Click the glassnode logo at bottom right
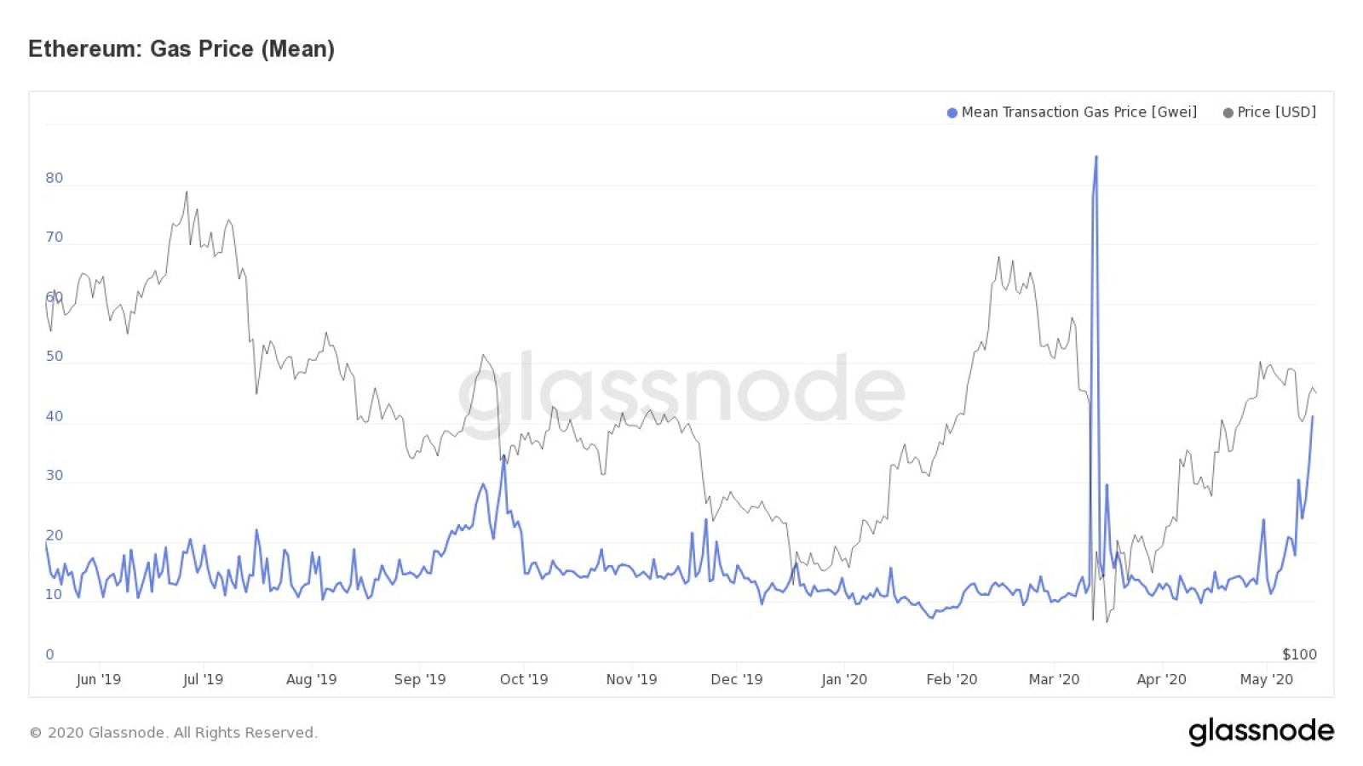The width and height of the screenshot is (1363, 766). pyautogui.click(x=1262, y=731)
